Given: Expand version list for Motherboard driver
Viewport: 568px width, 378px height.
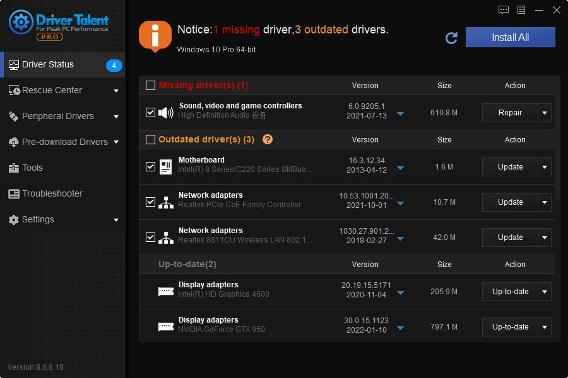Looking at the screenshot, I should pos(400,168).
